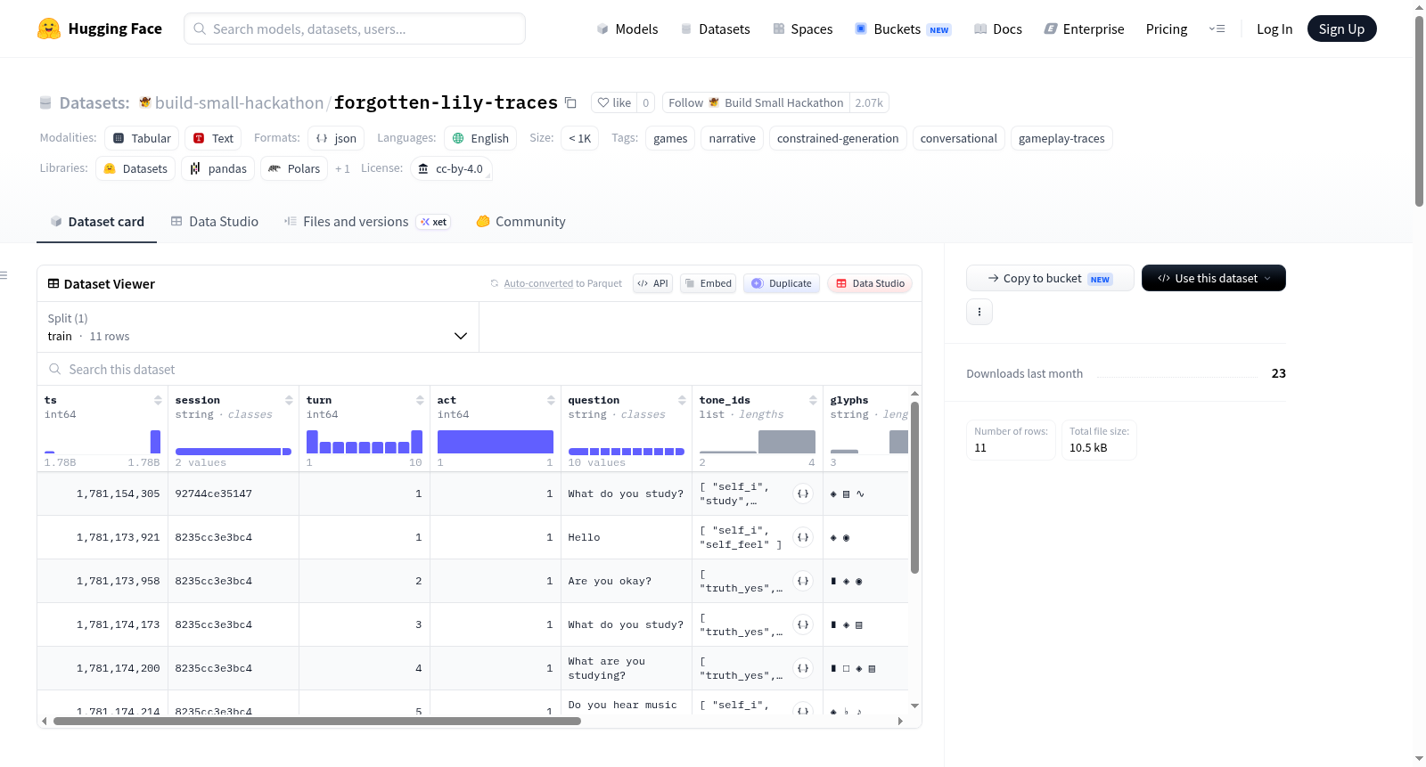Screen dimensions: 1426x767
Task: Sort by the turn column
Action: coord(420,400)
